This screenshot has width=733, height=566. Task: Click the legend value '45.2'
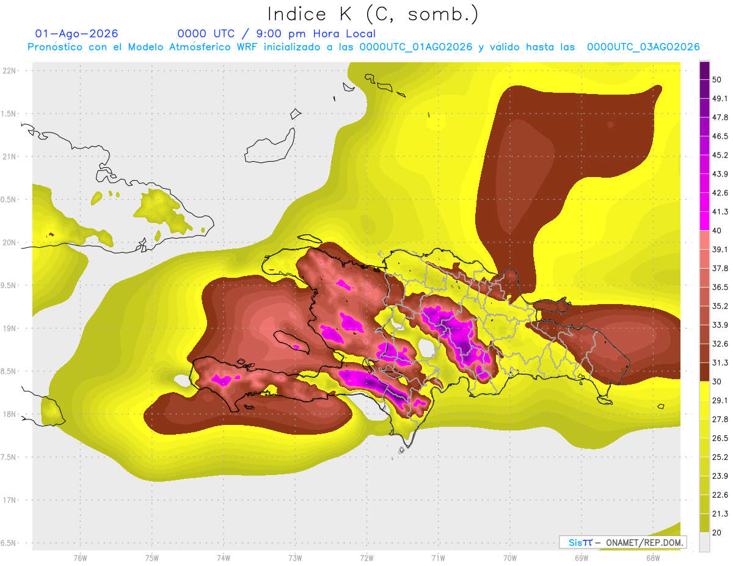[720, 156]
